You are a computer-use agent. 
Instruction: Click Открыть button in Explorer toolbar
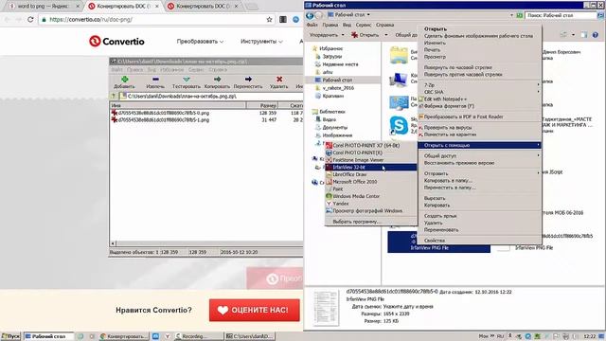pyautogui.click(x=365, y=35)
